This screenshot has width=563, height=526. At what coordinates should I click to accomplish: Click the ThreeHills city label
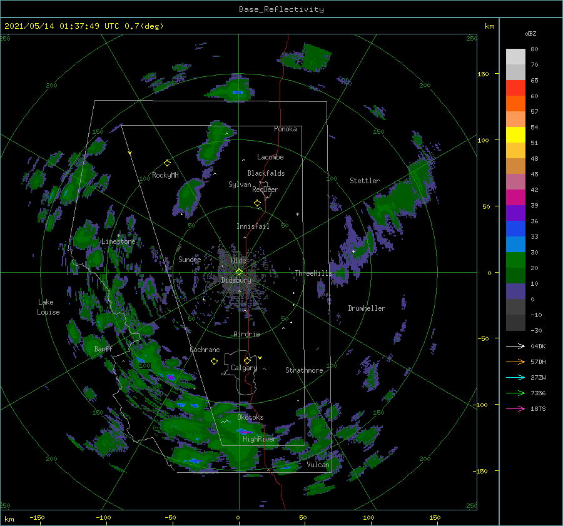[314, 273]
